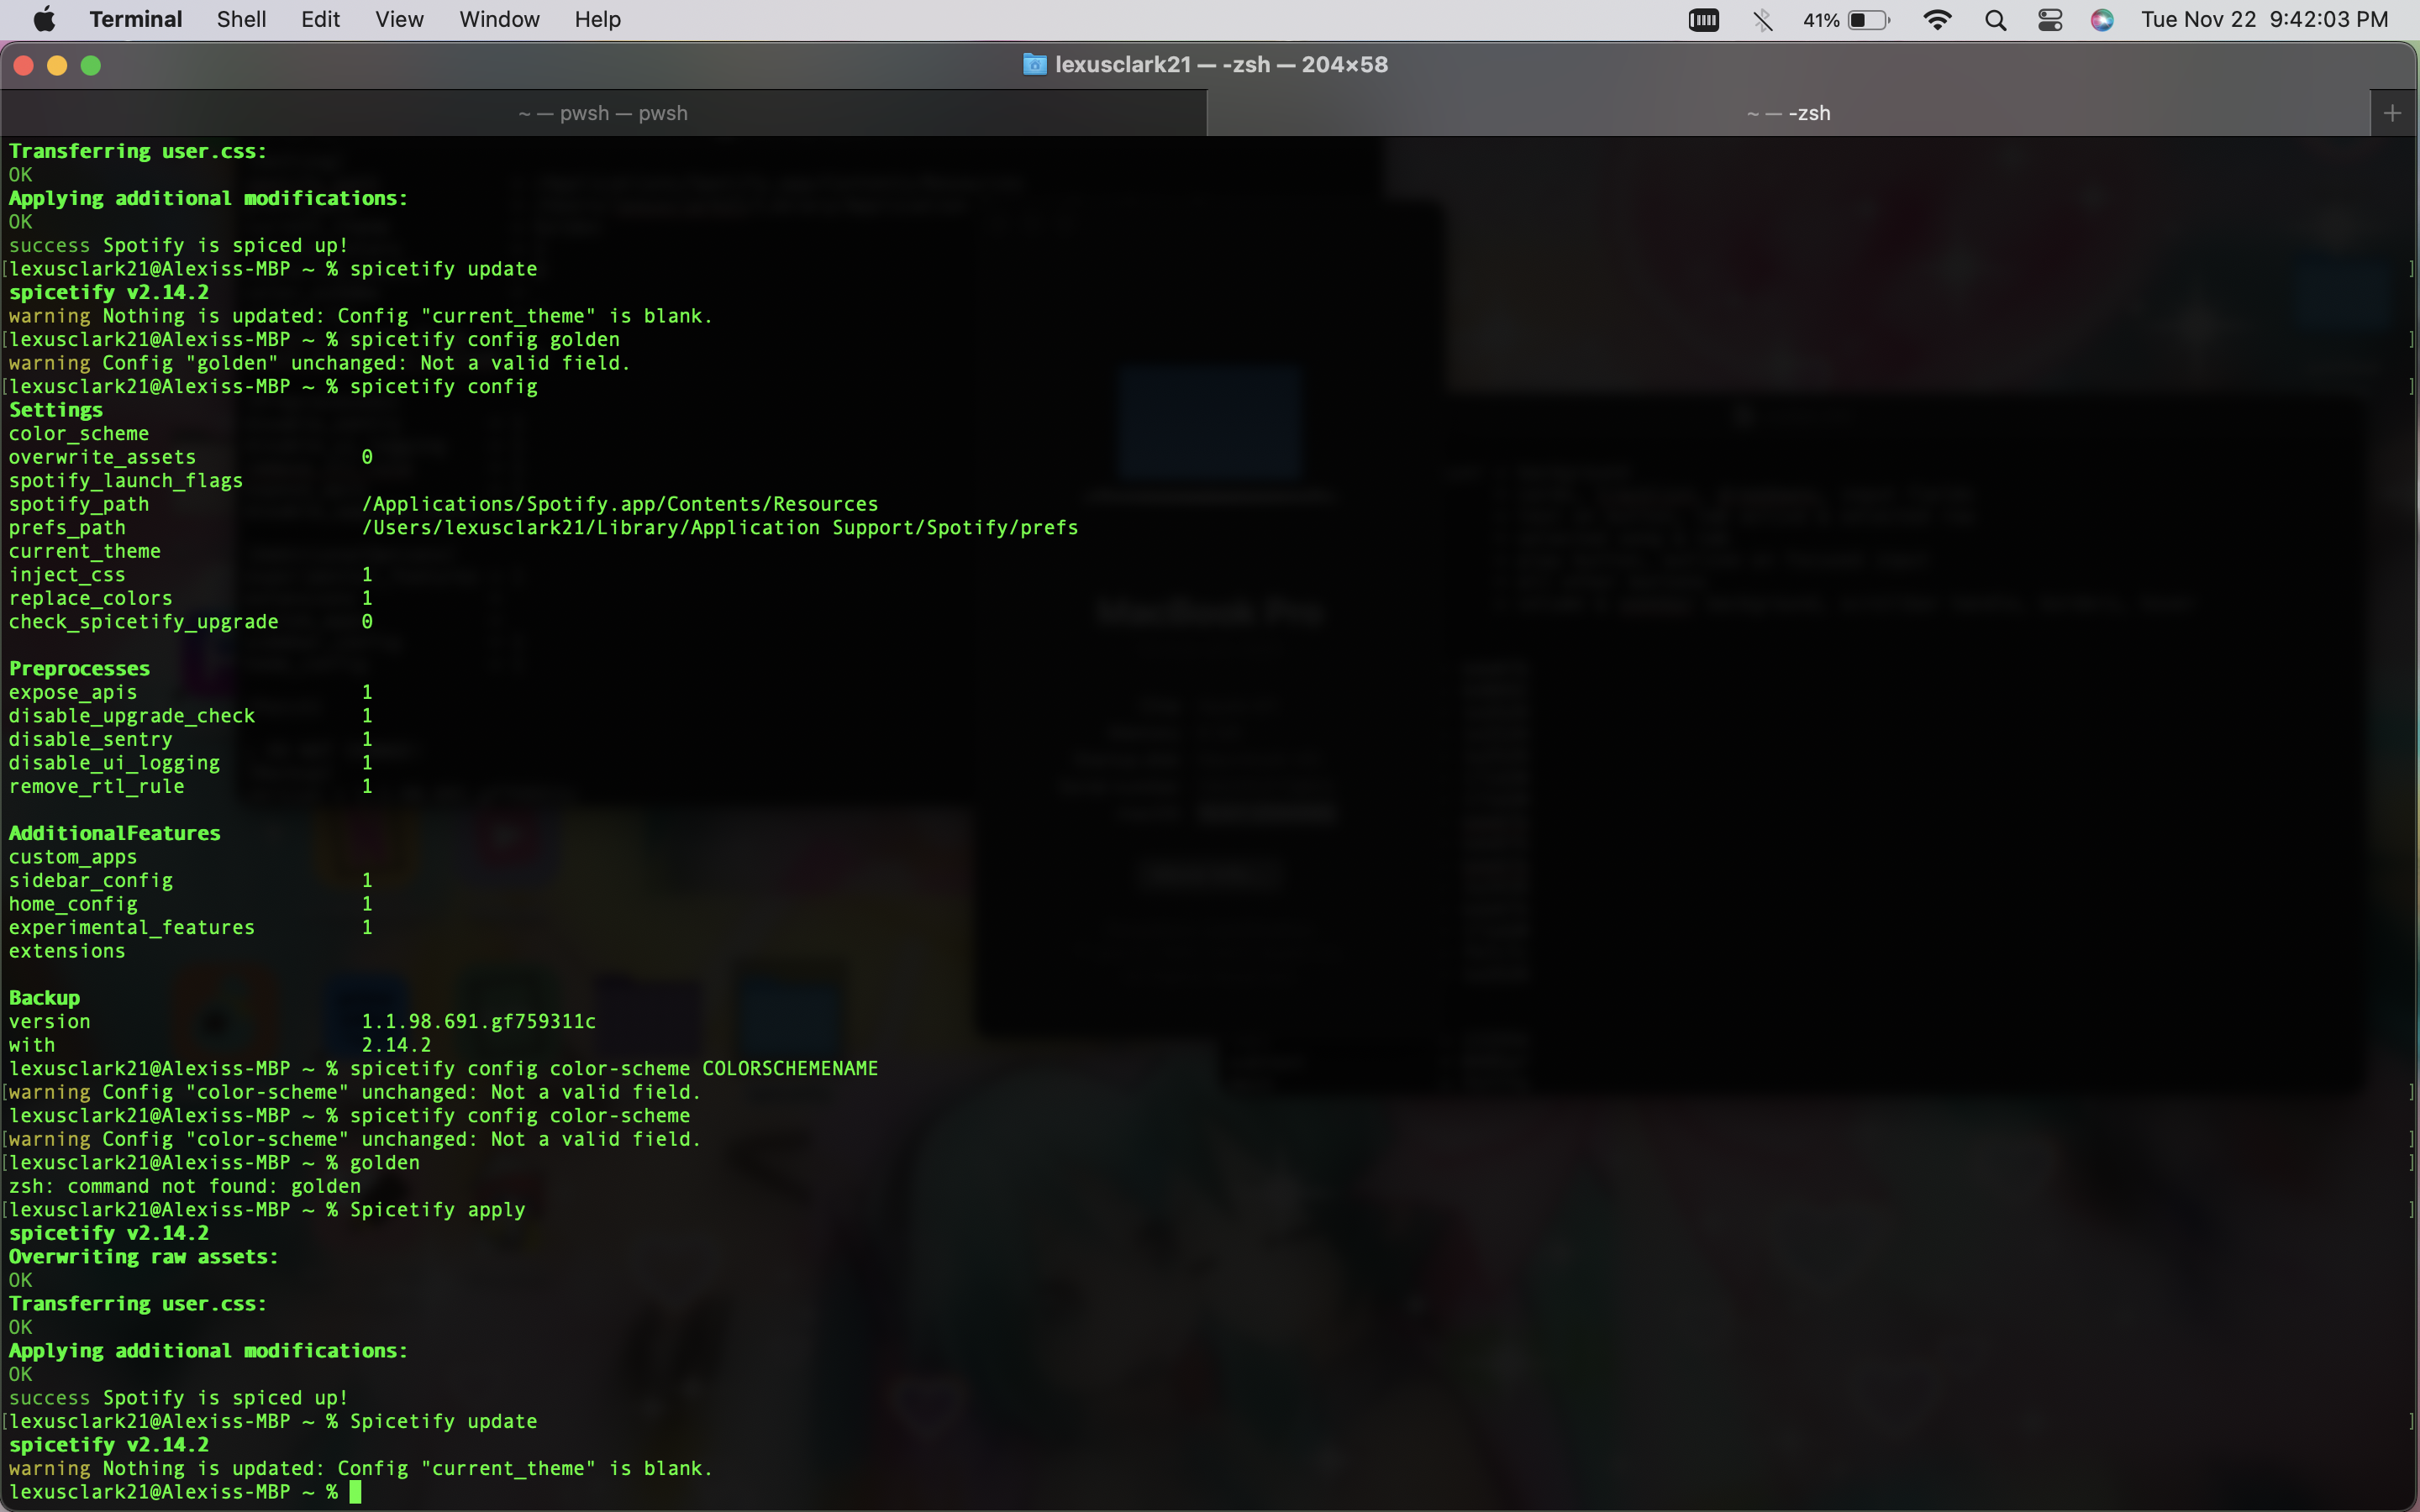Open the Window menu

coord(499,19)
